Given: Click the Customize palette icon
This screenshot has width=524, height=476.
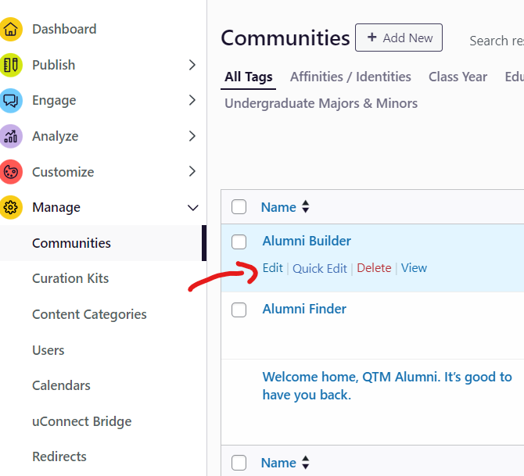Looking at the screenshot, I should click(10, 172).
